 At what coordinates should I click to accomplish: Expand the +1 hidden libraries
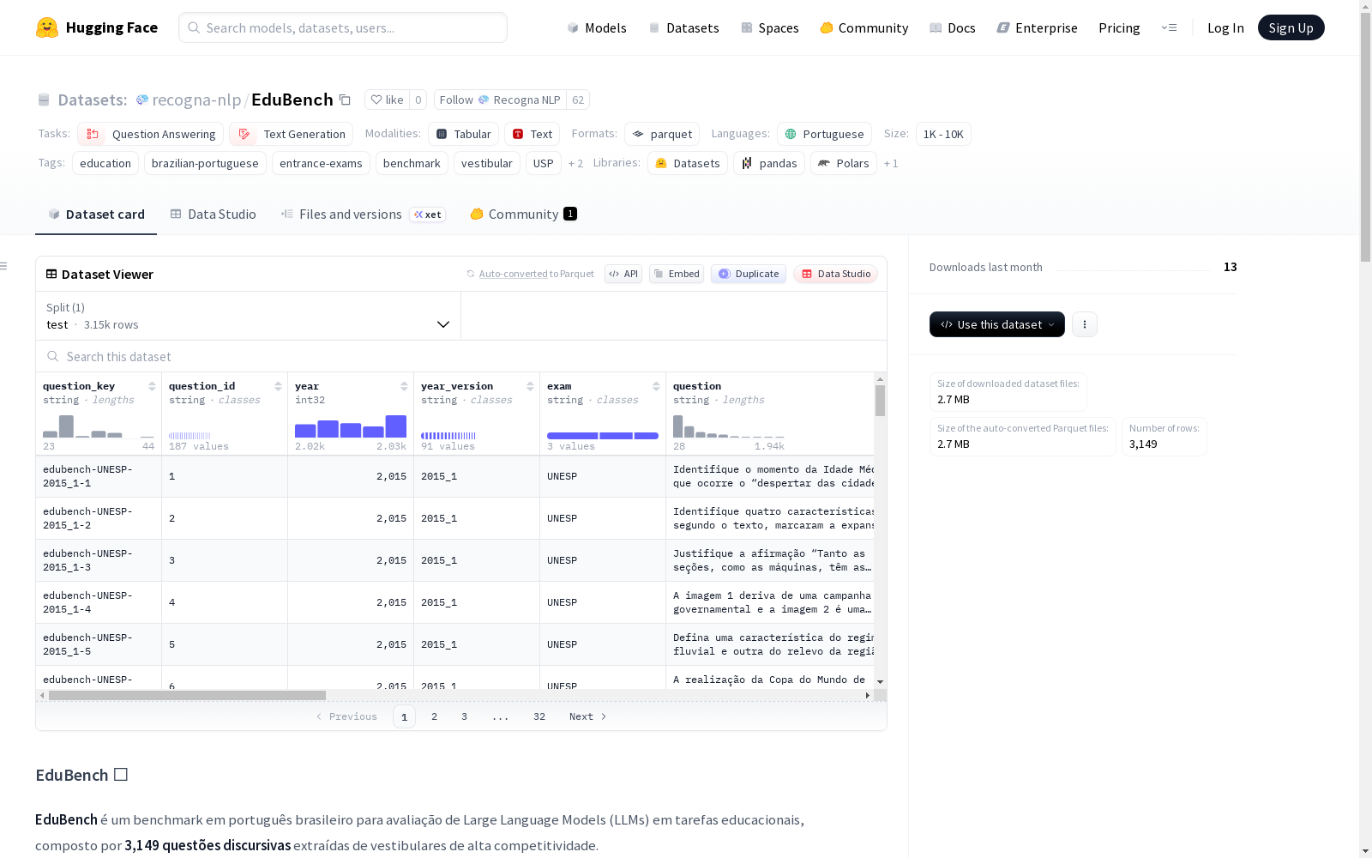[891, 163]
